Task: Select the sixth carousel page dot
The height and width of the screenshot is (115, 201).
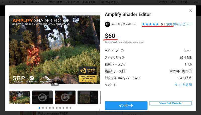Action: pyautogui.click(x=57, y=108)
